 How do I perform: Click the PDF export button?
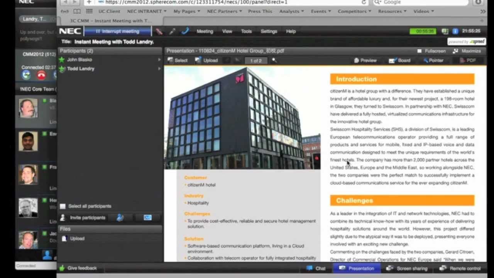pyautogui.click(x=468, y=61)
